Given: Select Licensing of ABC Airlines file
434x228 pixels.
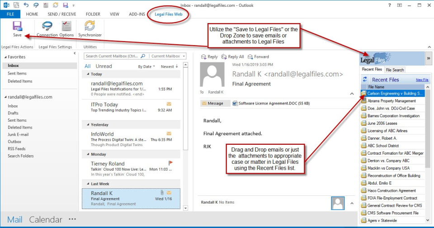Looking at the screenshot, I should [392, 131].
